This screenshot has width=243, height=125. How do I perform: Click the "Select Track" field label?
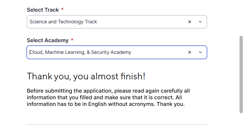coord(43,10)
